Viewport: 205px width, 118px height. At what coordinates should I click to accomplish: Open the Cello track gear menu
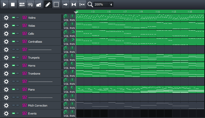[6, 34]
